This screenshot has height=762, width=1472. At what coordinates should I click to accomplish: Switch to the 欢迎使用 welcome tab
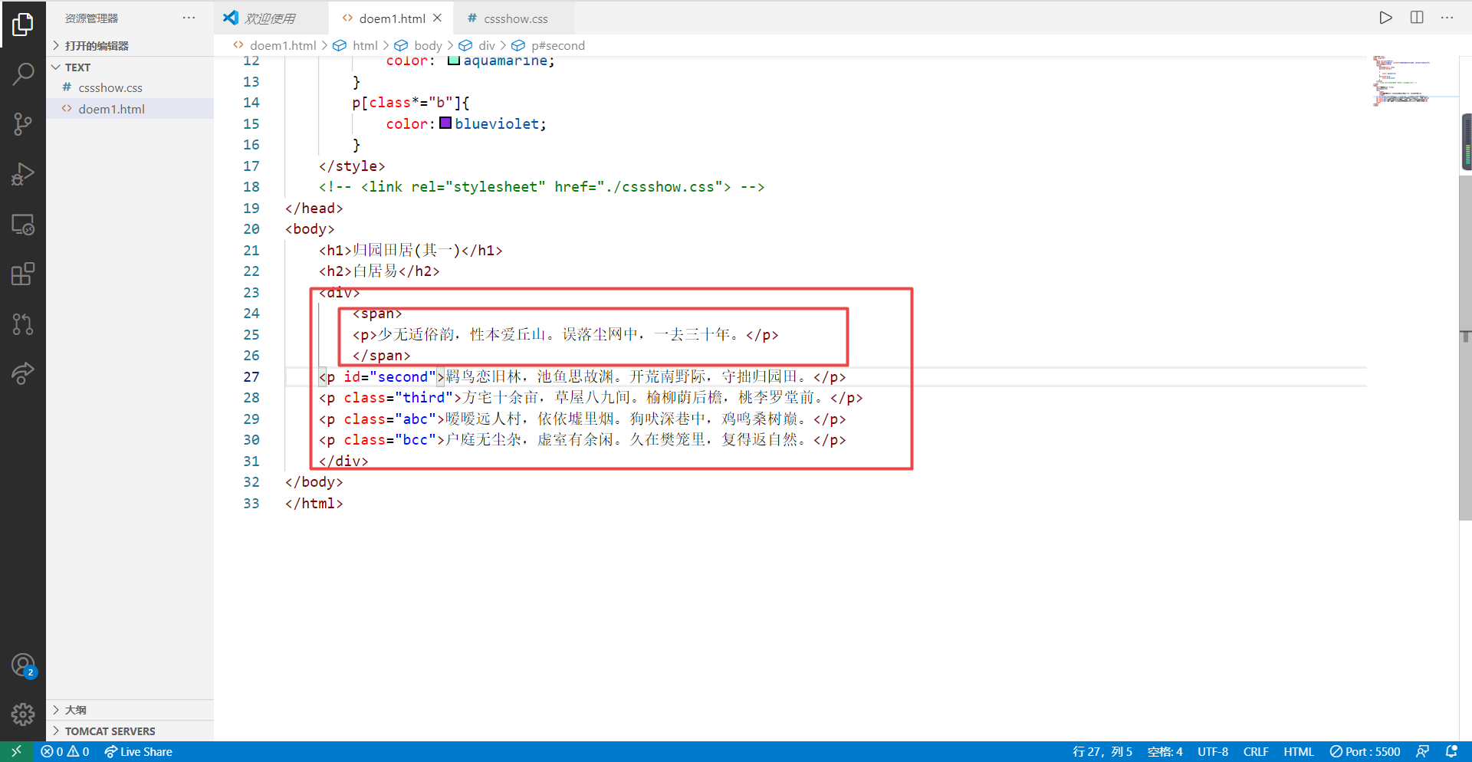pos(271,18)
